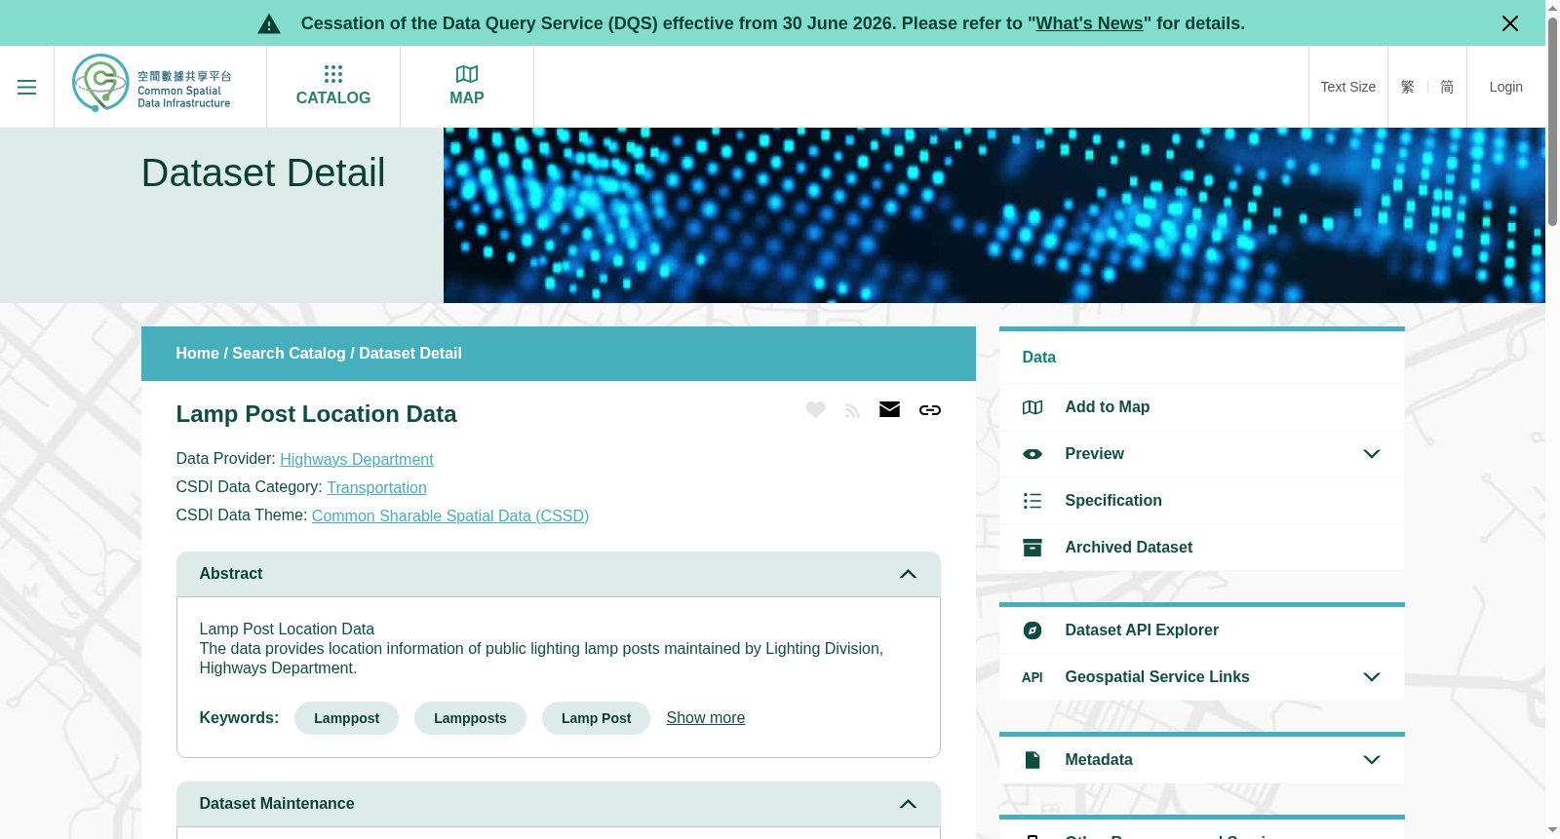The image size is (1560, 839).
Task: Click the Preview eye icon
Action: point(1033,454)
